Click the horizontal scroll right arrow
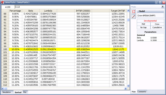Image resolution: width=166 pixels, height=95 pixels. click(x=126, y=89)
